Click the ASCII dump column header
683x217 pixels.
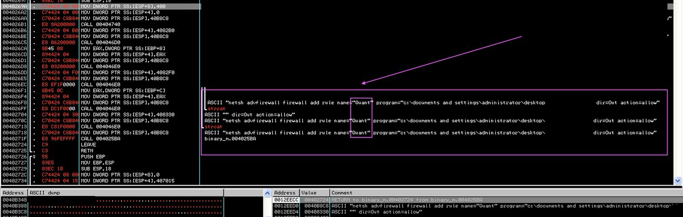(125, 193)
